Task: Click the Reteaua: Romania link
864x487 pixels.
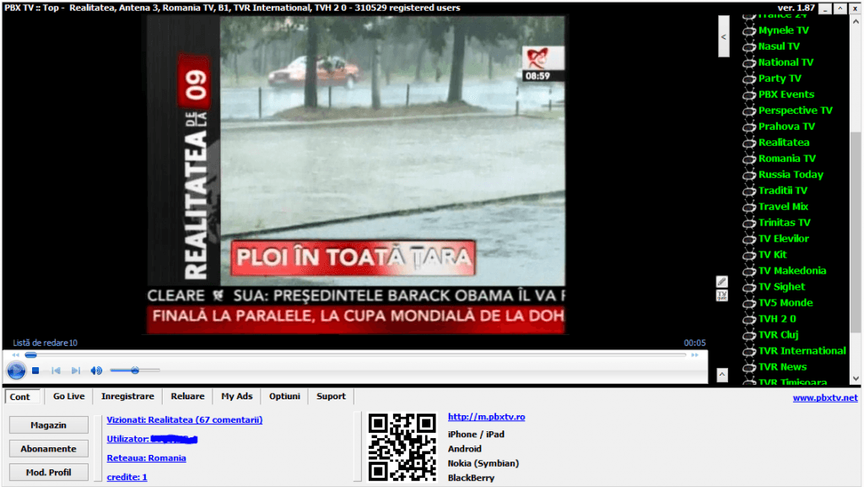Action: (x=146, y=458)
